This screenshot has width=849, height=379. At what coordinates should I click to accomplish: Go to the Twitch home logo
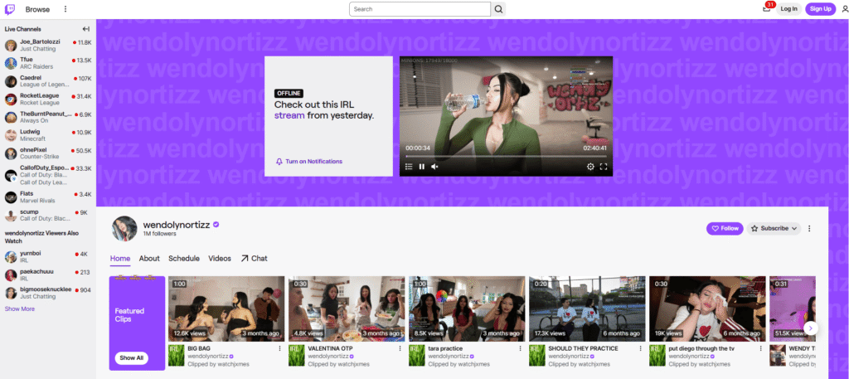click(10, 9)
